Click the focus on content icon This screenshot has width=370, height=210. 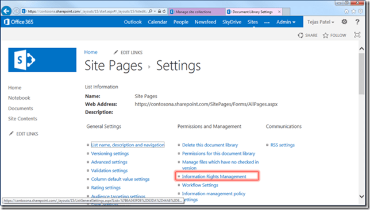(x=357, y=35)
